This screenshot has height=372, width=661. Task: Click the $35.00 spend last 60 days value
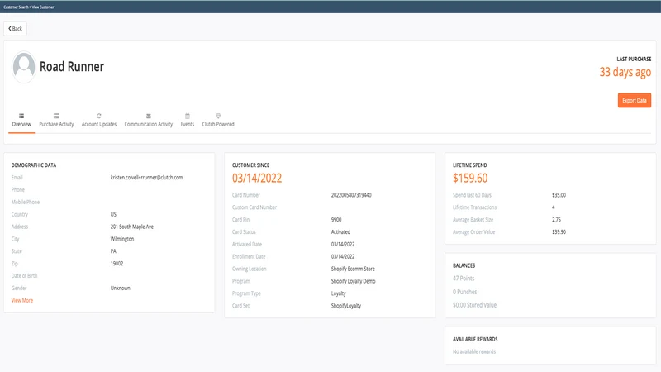pos(559,195)
